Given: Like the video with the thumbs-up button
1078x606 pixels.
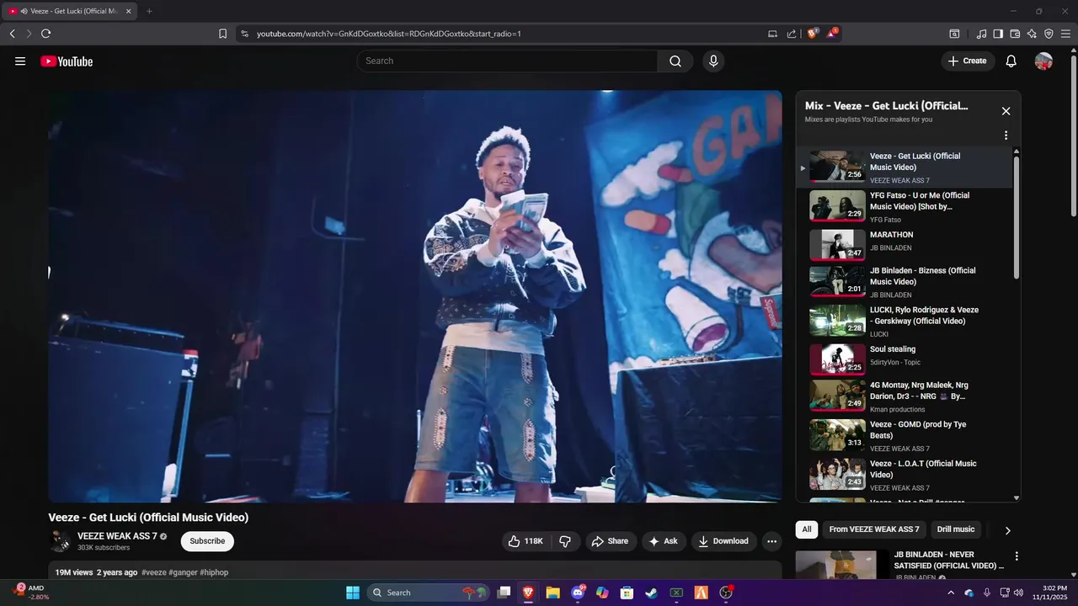Looking at the screenshot, I should 526,541.
